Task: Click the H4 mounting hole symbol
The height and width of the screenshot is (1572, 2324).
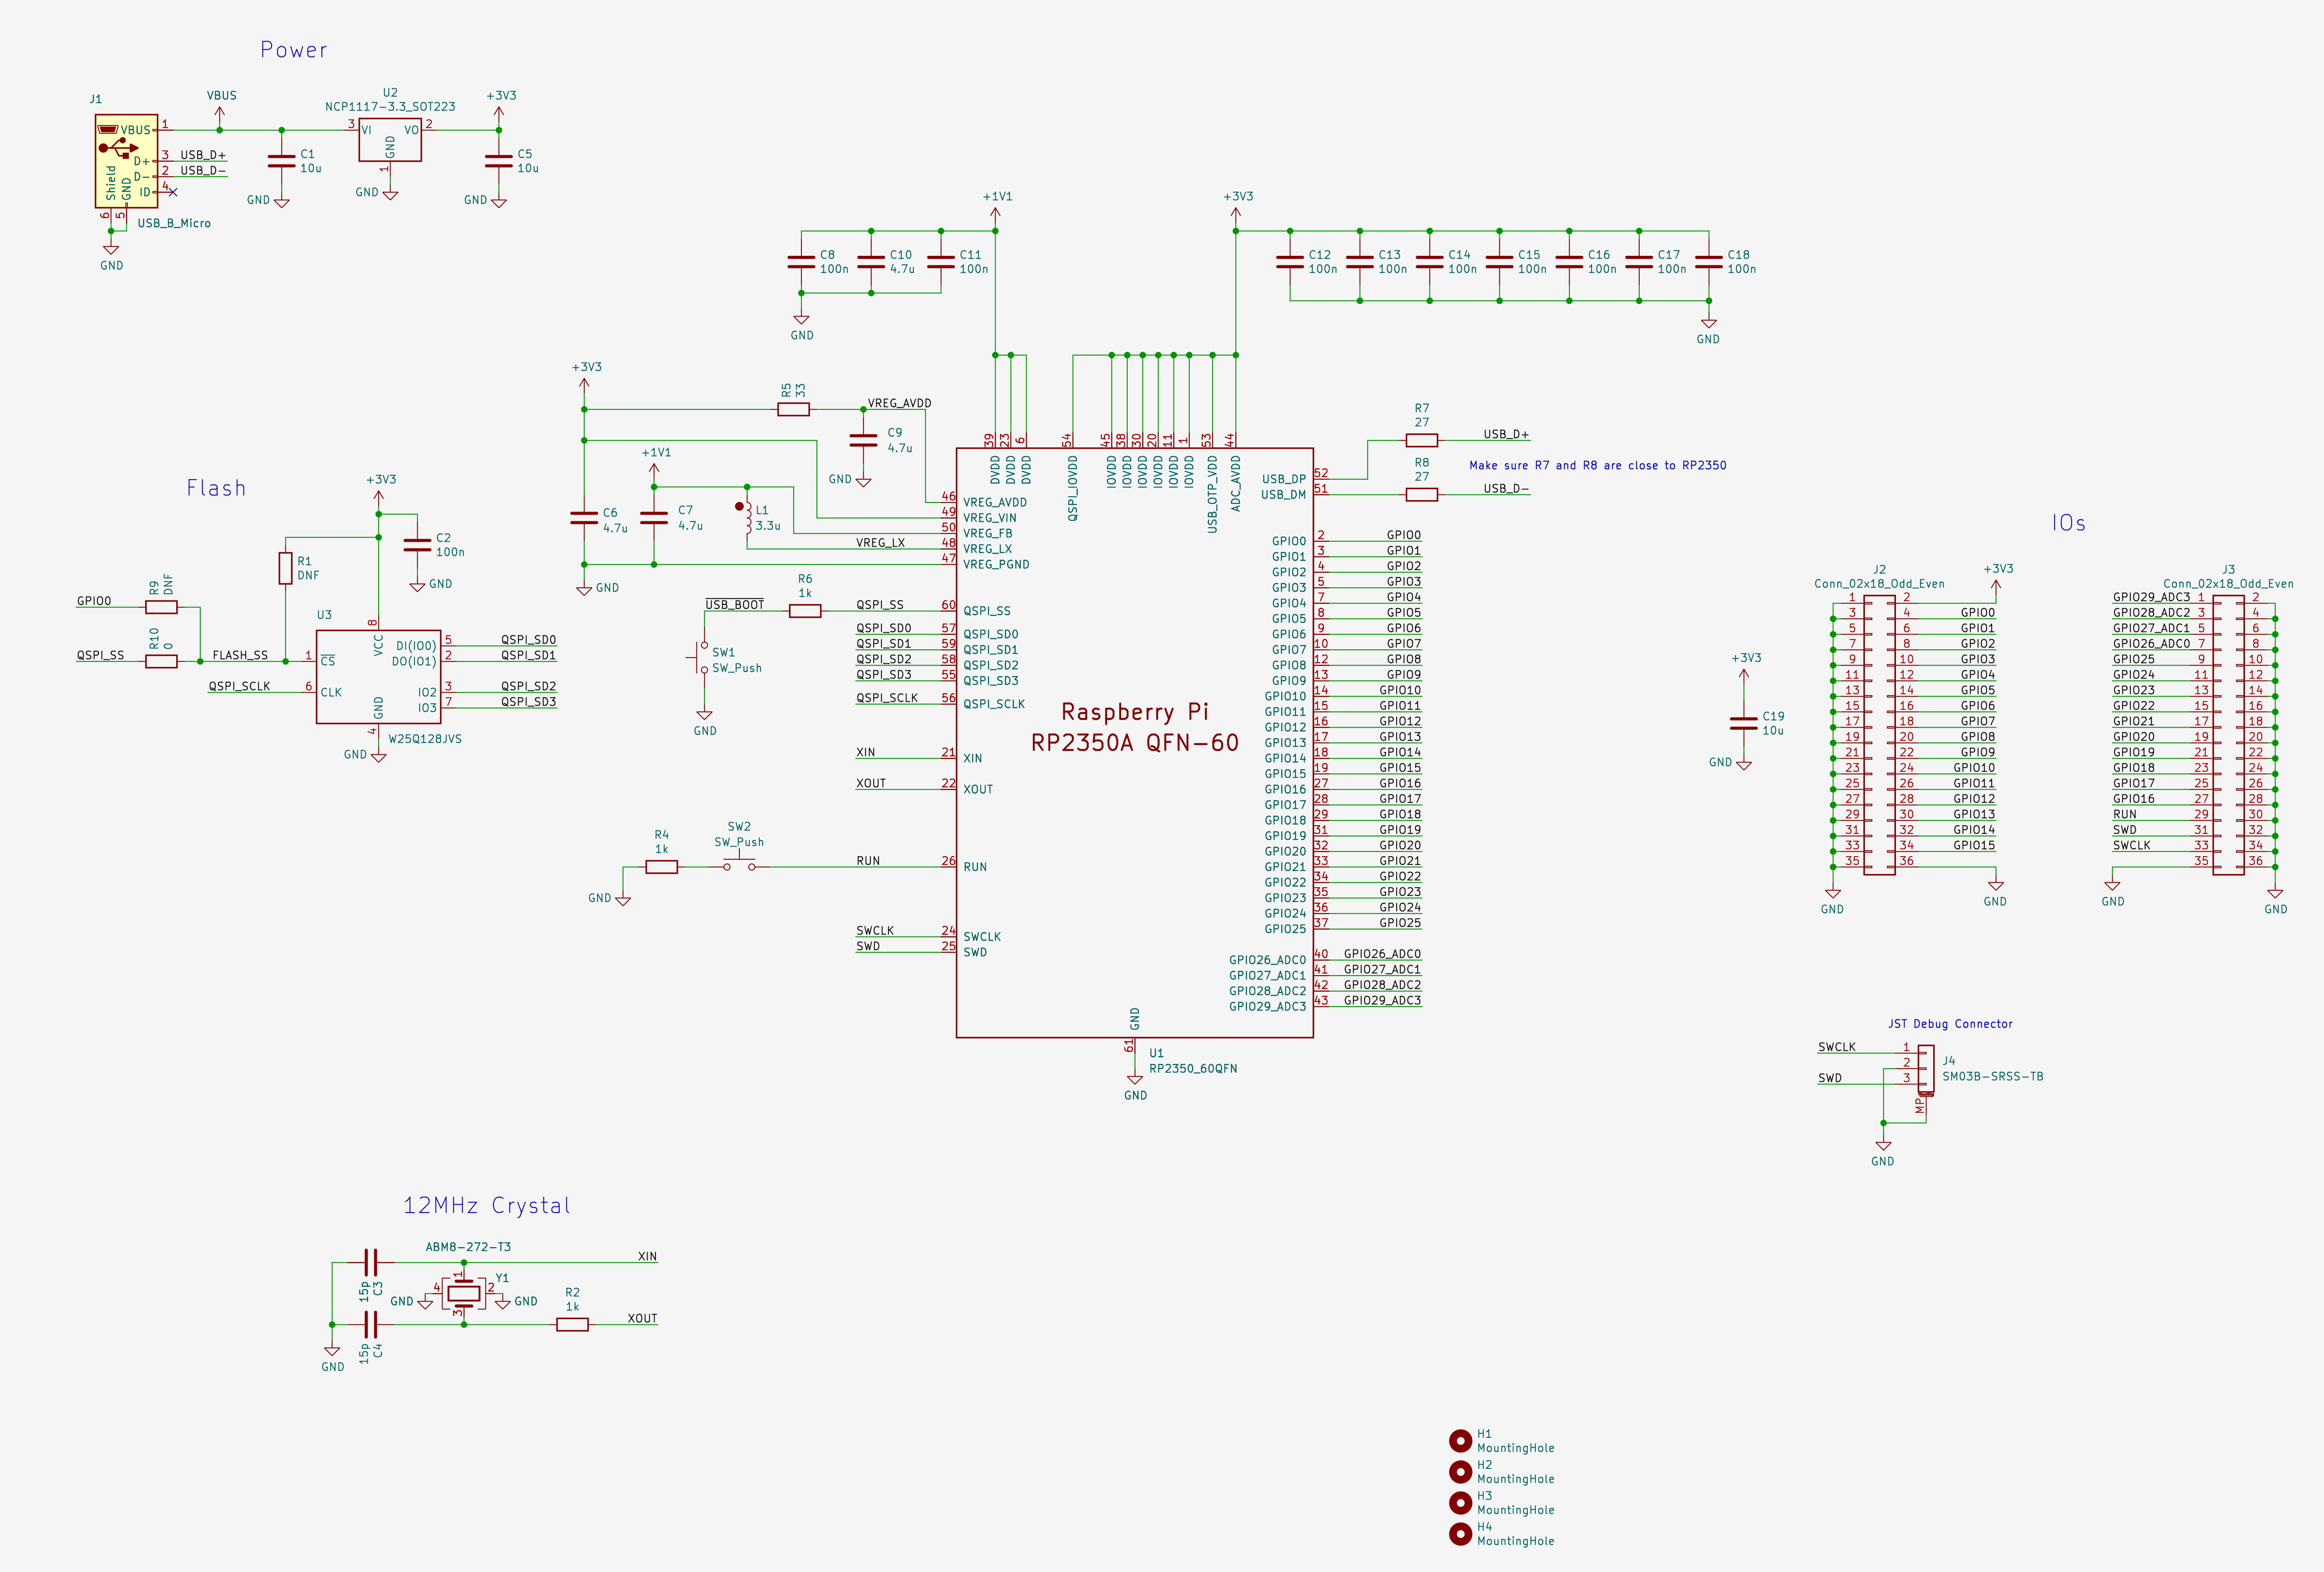Action: click(x=1460, y=1533)
